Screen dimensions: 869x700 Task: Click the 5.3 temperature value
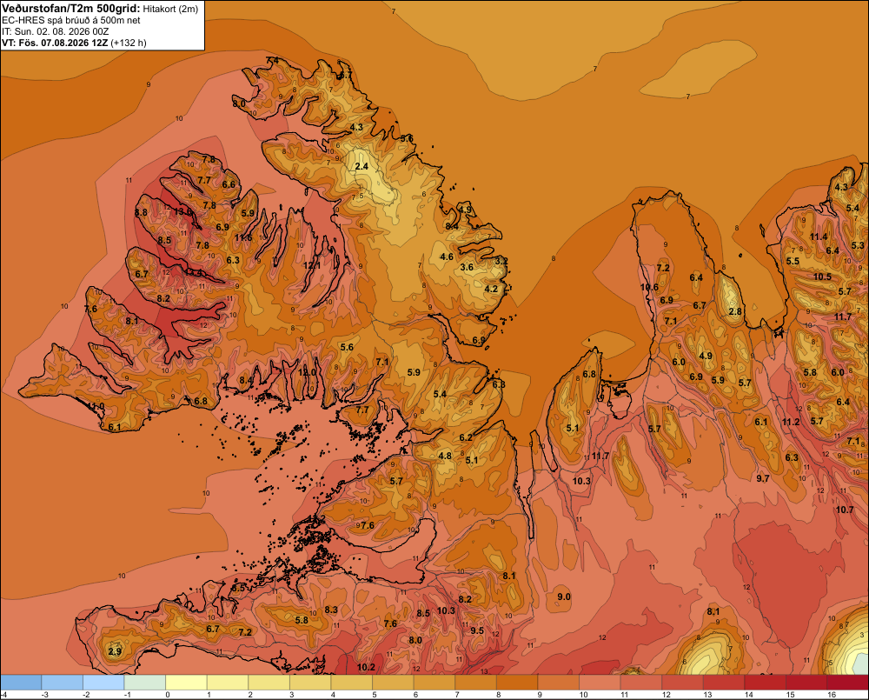click(x=858, y=245)
